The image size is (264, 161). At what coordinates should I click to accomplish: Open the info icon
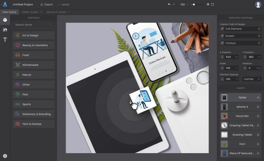pos(5,156)
